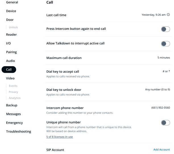This screenshot has width=174, height=154.
Task: Open Analytics under Video
Action: [14, 98]
